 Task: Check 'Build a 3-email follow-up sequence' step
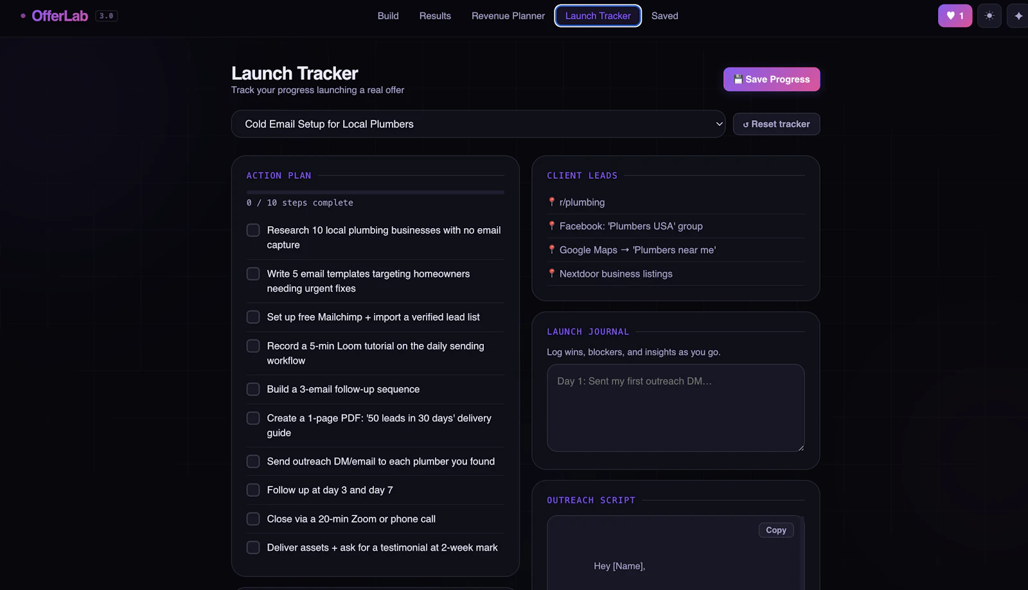[x=253, y=389]
